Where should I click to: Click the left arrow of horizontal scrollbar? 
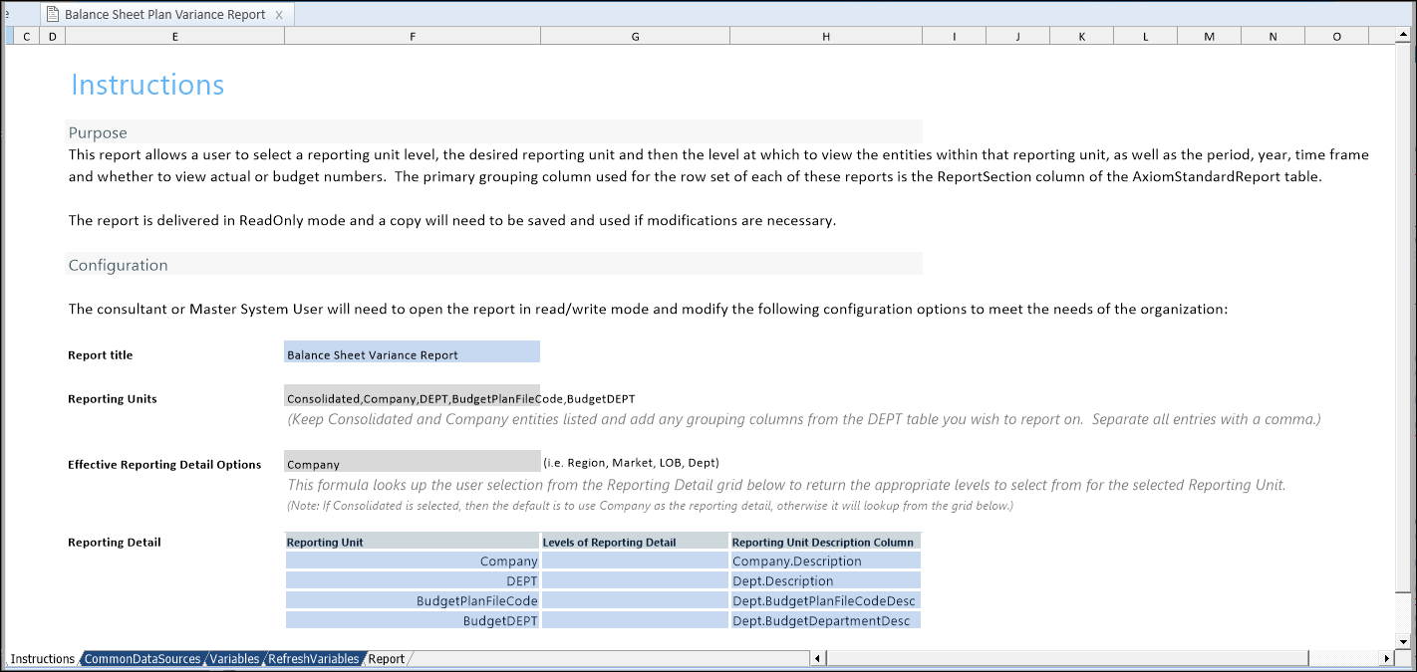[x=817, y=658]
